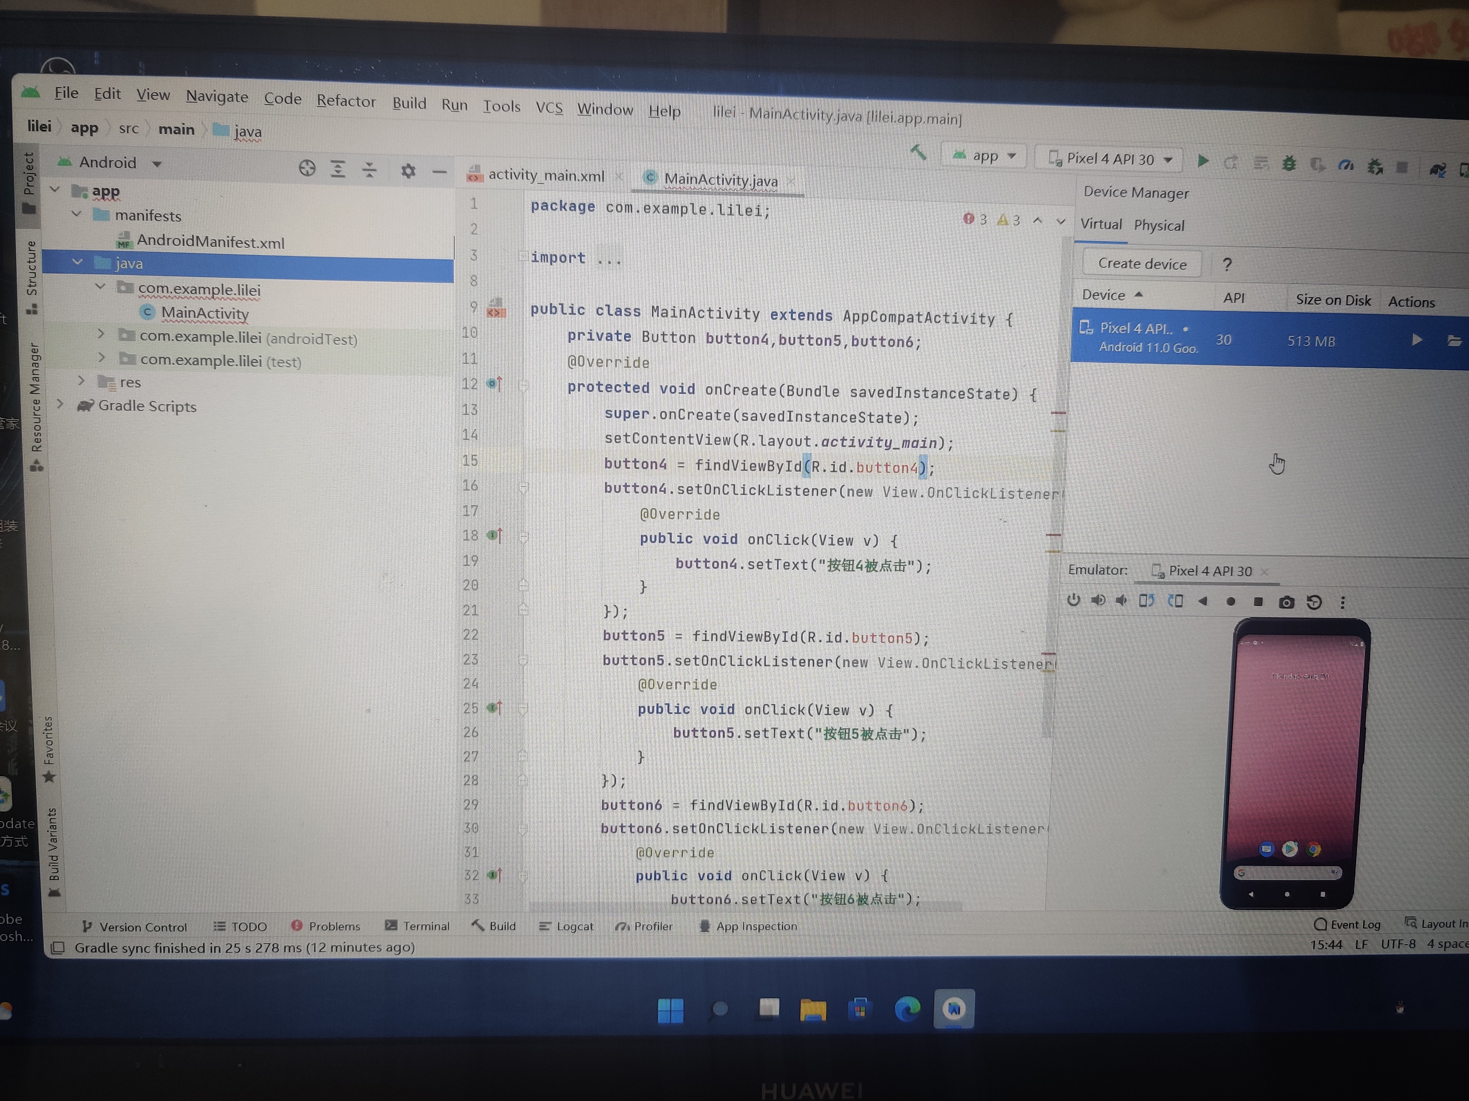Collapse the java folder node

pyautogui.click(x=78, y=262)
